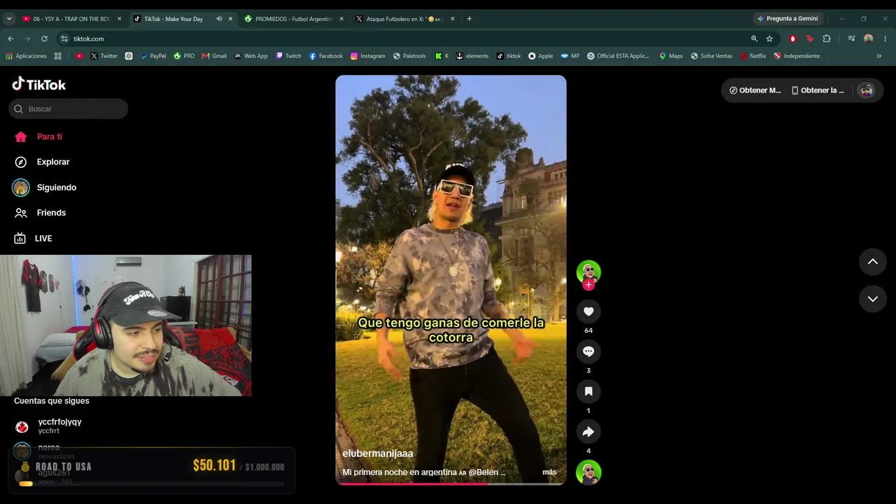Image resolution: width=896 pixels, height=504 pixels.
Task: Click the Pregunta a Gemini button
Action: [787, 19]
